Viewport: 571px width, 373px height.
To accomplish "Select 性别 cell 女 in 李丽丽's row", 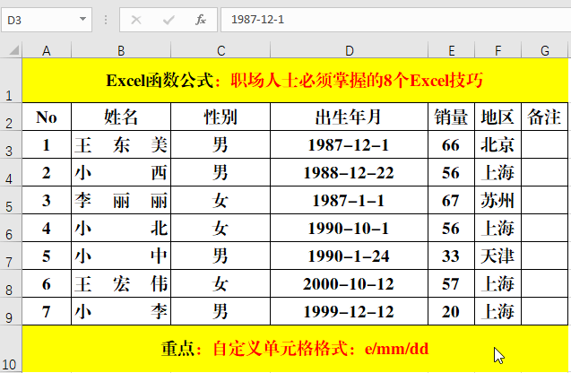I will [x=221, y=200].
